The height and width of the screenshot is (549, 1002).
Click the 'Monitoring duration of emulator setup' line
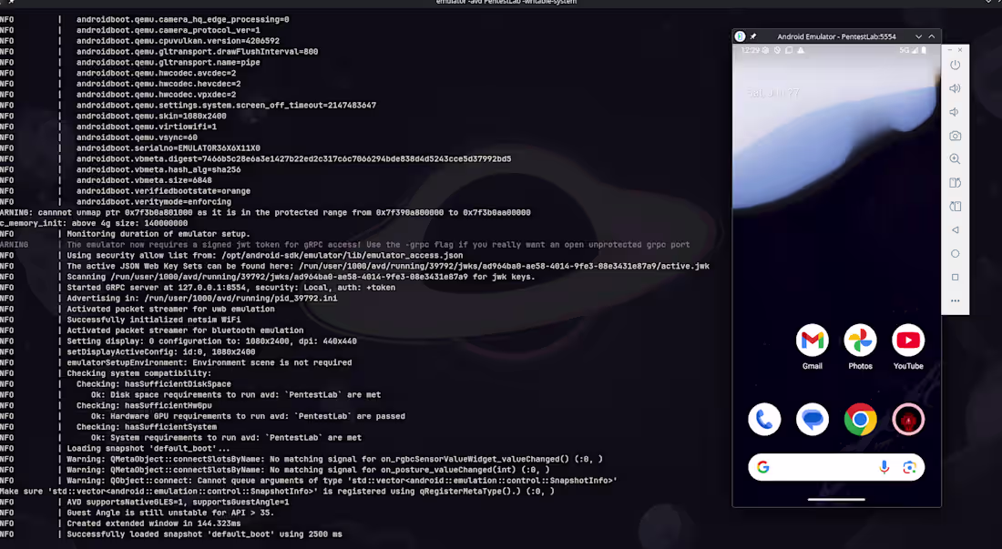point(158,234)
